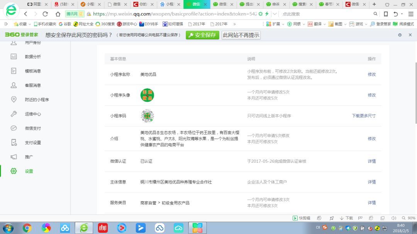The image size is (417, 234).
Task: Click 下载 in the status bar
Action: [x=346, y=218]
